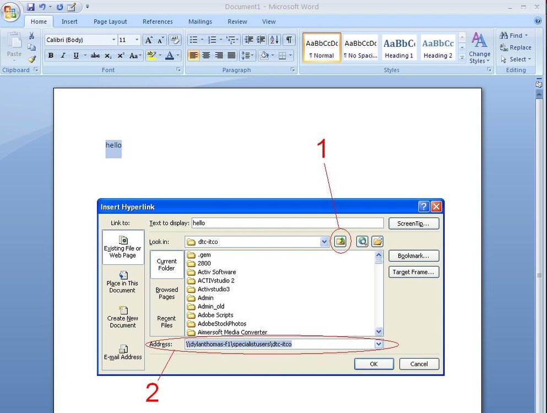Open Address history dropdown
This screenshot has height=413, width=547.
coord(379,344)
